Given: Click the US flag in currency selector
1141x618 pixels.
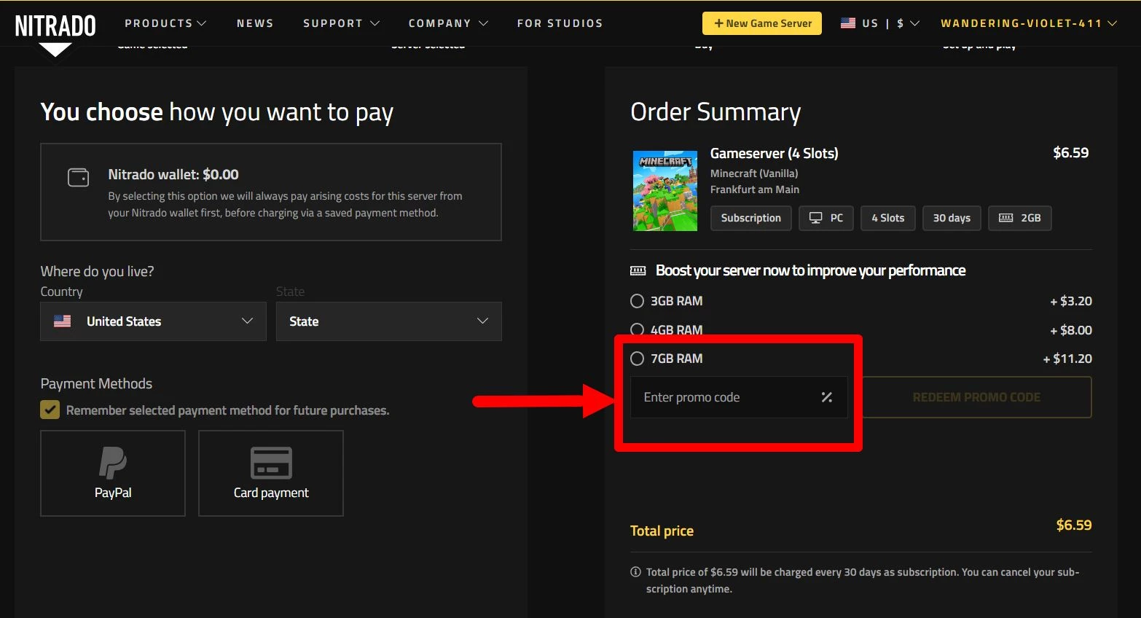Looking at the screenshot, I should [x=848, y=23].
